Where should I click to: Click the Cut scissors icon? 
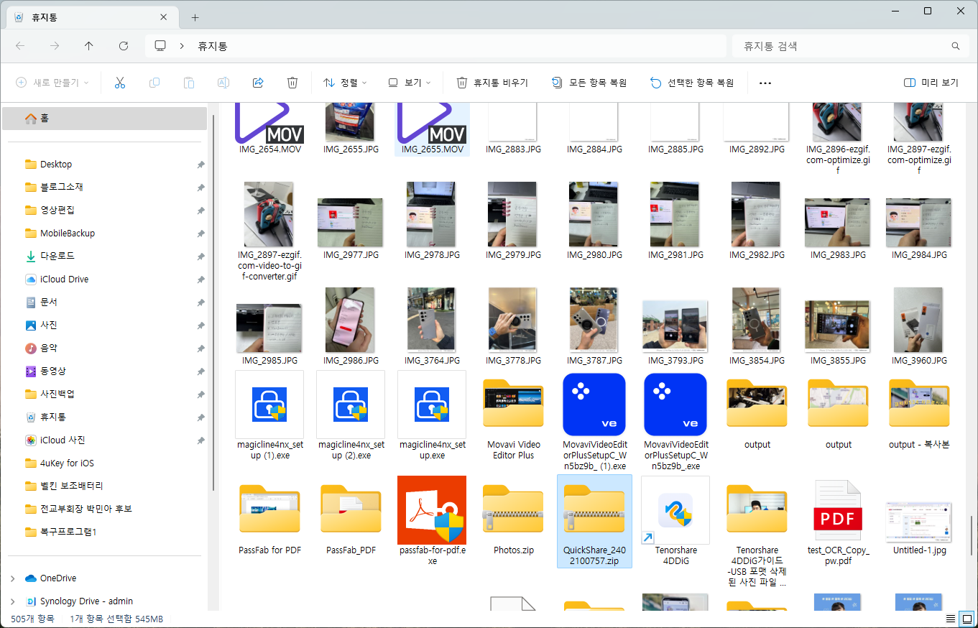point(120,83)
